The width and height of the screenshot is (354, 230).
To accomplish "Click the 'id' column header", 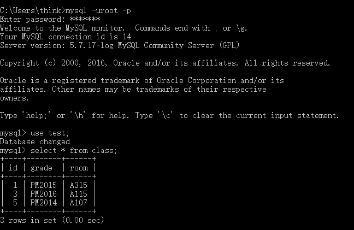I will point(14,168).
